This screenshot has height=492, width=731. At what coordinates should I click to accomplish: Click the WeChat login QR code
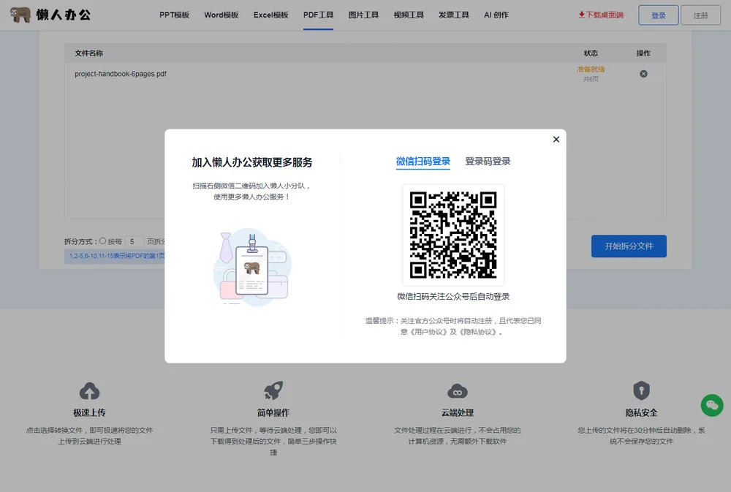pos(453,235)
